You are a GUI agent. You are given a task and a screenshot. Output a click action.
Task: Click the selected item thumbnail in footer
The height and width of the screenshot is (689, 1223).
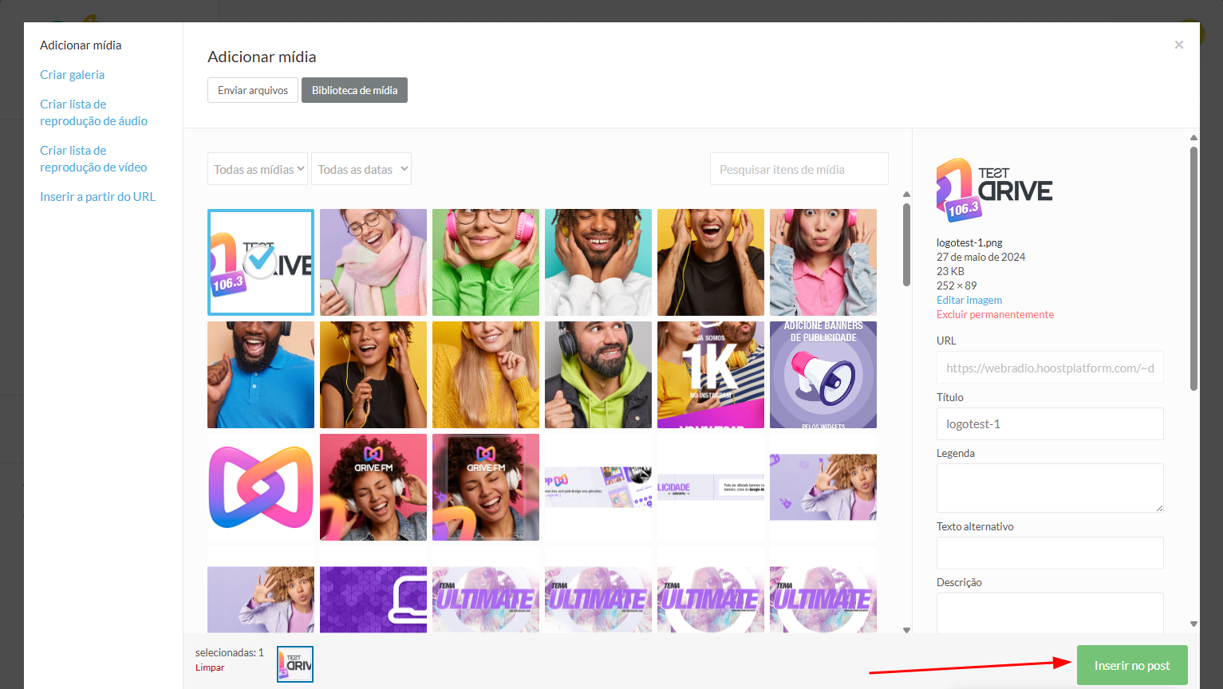[295, 664]
